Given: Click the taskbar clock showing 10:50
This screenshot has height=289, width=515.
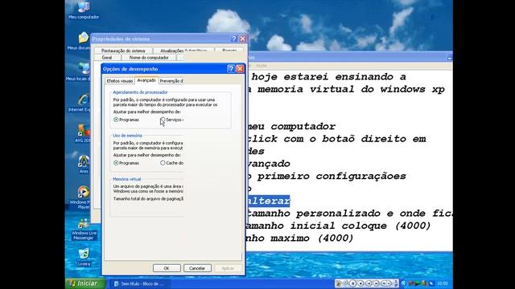Looking at the screenshot, I should tap(443, 283).
